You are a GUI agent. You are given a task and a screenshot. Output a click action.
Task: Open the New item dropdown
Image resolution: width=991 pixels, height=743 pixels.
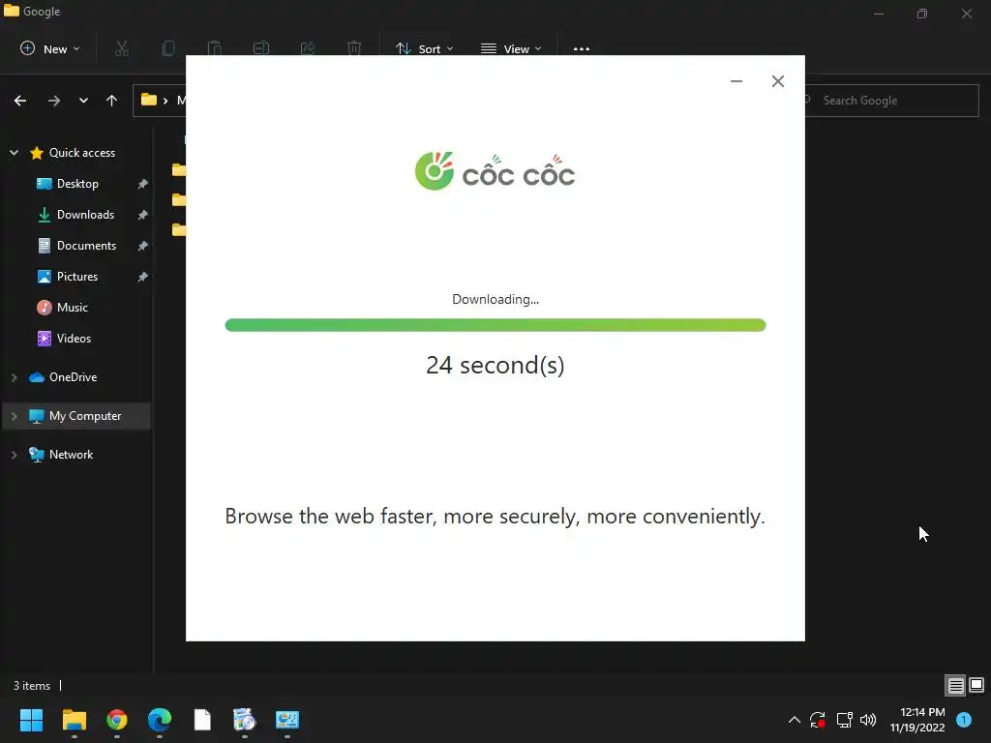50,48
